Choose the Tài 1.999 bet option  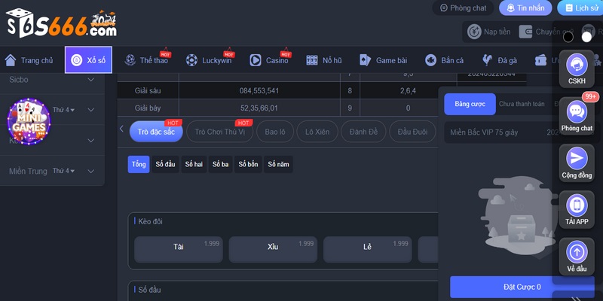pyautogui.click(x=179, y=246)
